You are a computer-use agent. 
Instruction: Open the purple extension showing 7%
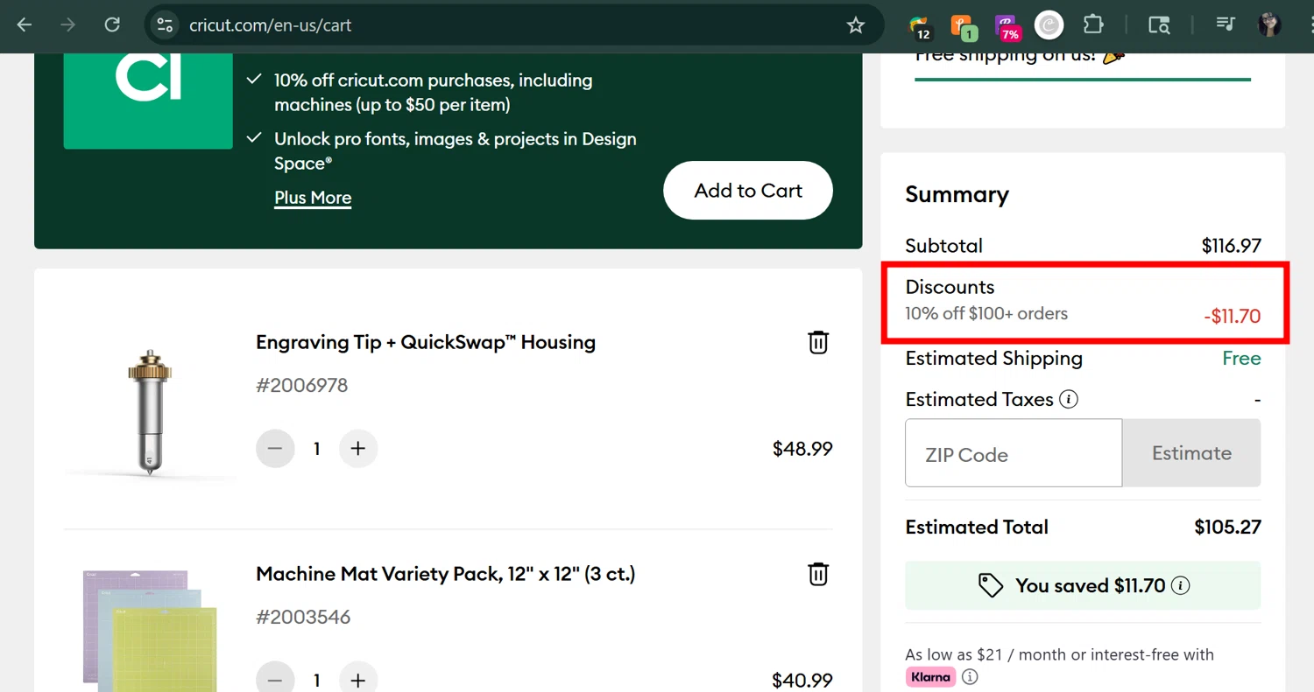1007,26
